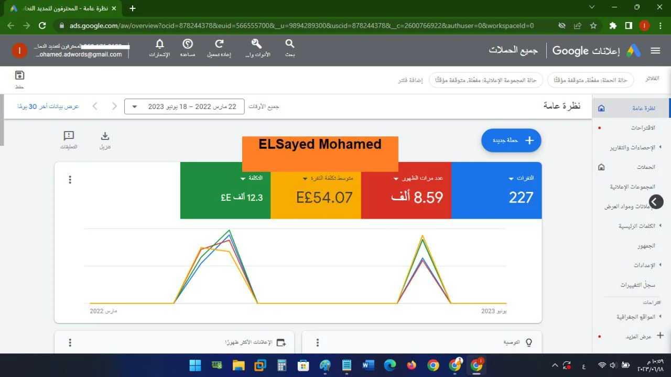Click the show last 30 days data link

pyautogui.click(x=48, y=106)
